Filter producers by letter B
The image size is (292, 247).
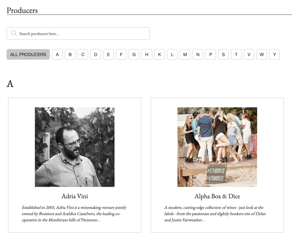[70, 54]
